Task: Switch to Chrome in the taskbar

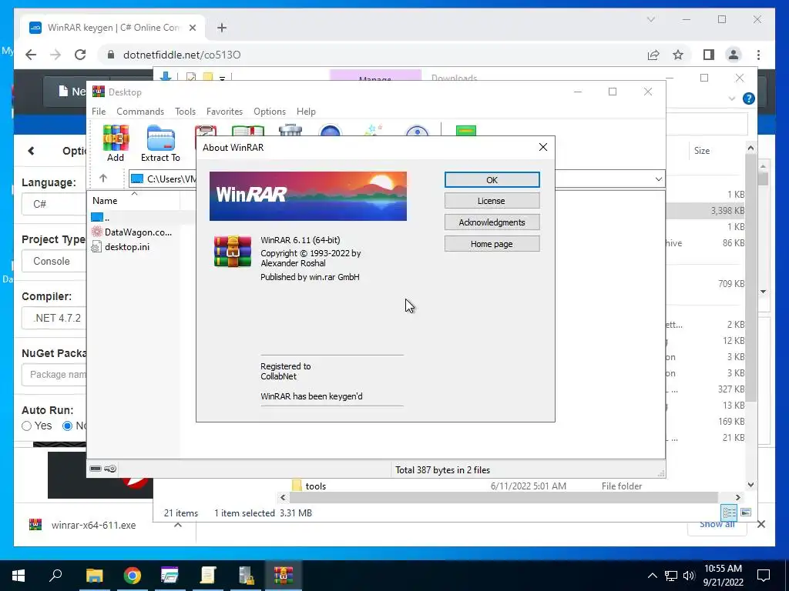Action: (133, 575)
